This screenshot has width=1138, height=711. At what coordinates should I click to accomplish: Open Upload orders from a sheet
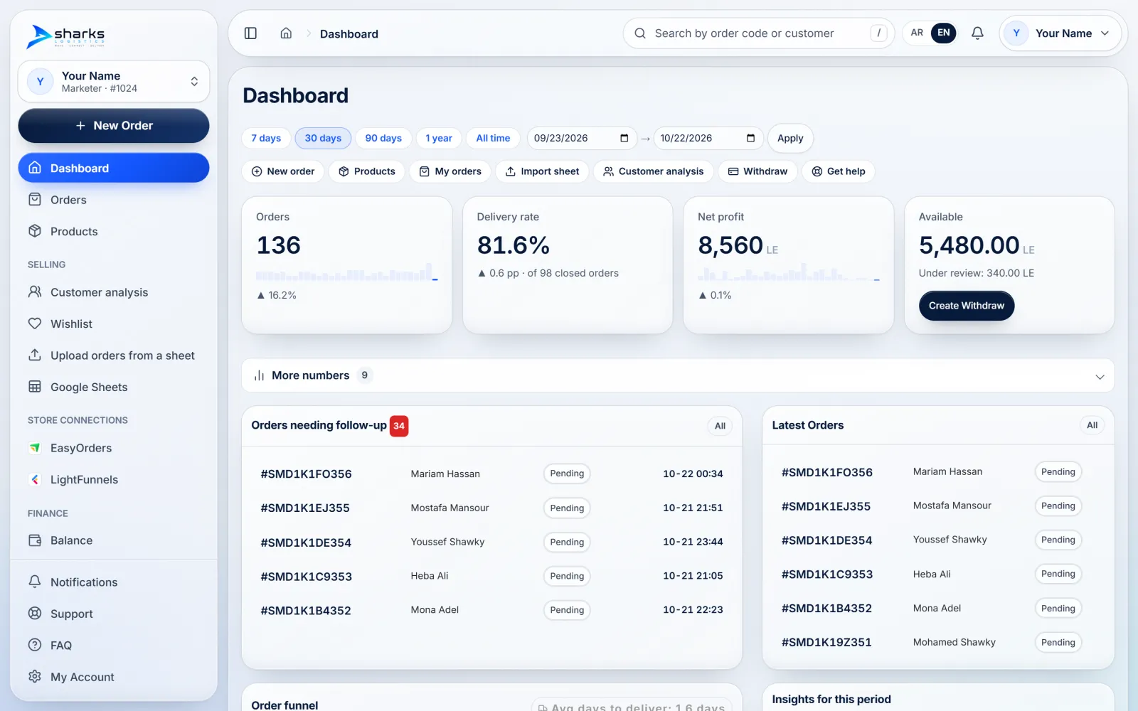pos(114,355)
